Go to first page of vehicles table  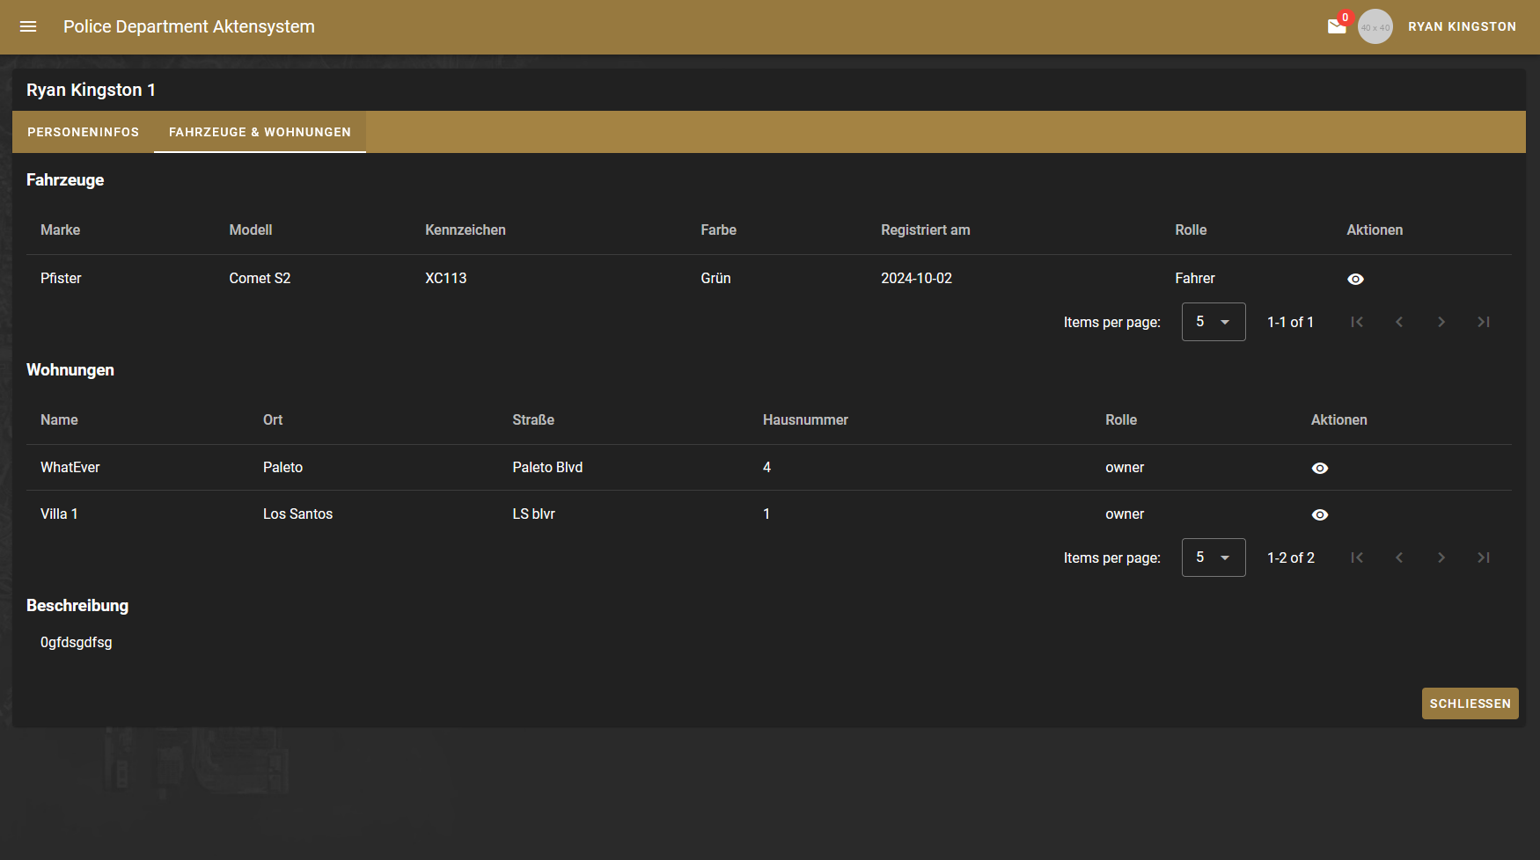point(1357,322)
